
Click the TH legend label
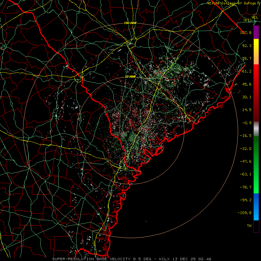(249, 226)
